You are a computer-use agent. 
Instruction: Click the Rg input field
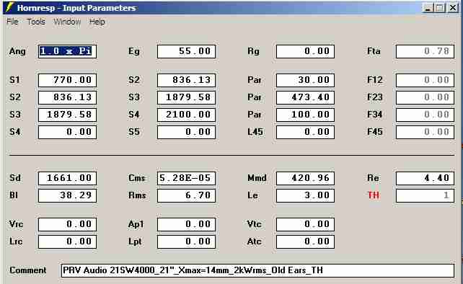[305, 51]
